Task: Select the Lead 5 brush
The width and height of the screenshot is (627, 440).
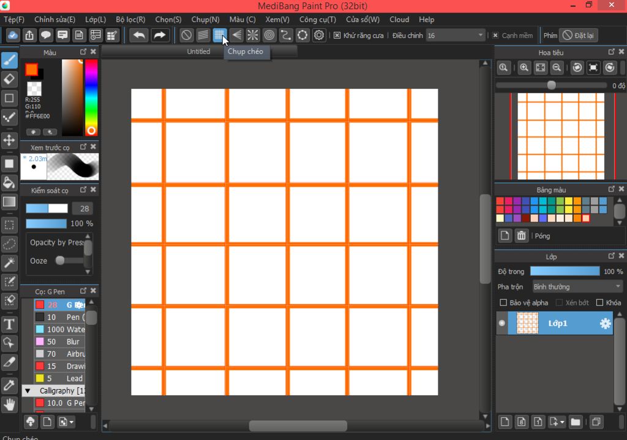Action: point(60,378)
